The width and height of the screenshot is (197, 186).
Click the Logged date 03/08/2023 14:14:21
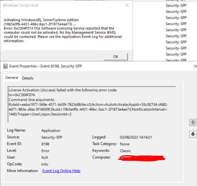136,137
